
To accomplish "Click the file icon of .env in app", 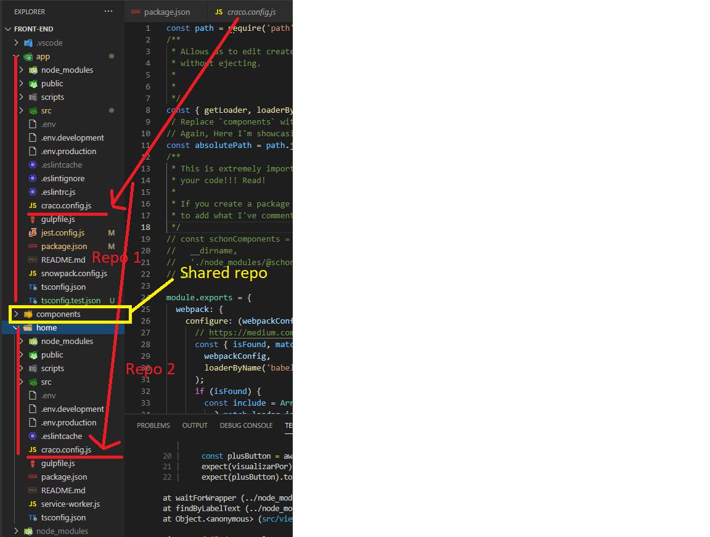I will coord(33,124).
